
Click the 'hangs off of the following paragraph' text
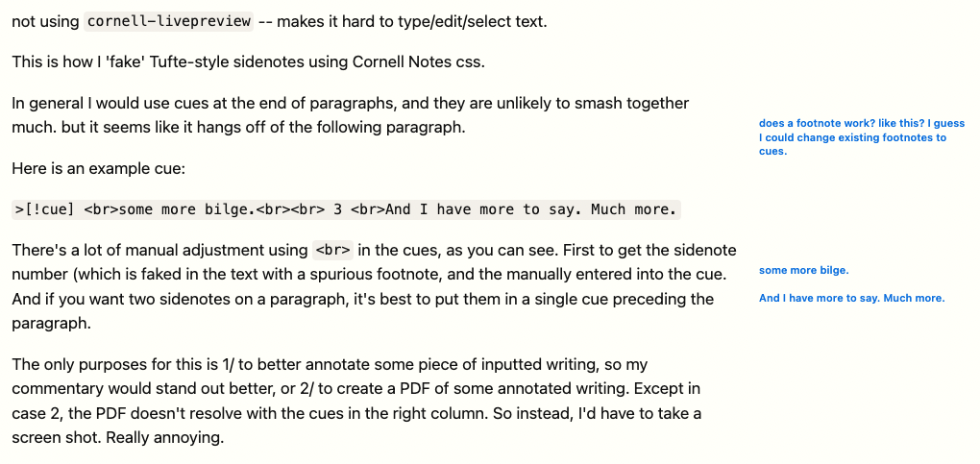coord(330,128)
